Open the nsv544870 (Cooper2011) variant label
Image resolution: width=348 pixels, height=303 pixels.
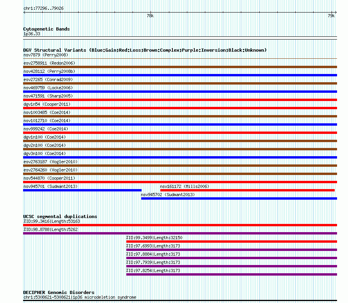pyautogui.click(x=49, y=178)
